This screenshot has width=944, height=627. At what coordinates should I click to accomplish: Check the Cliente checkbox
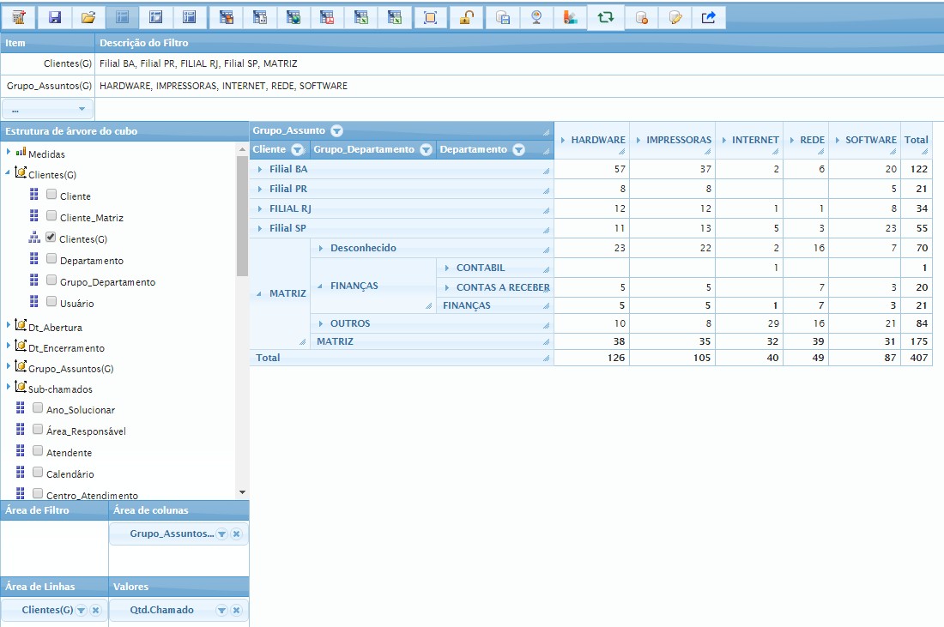pyautogui.click(x=51, y=195)
